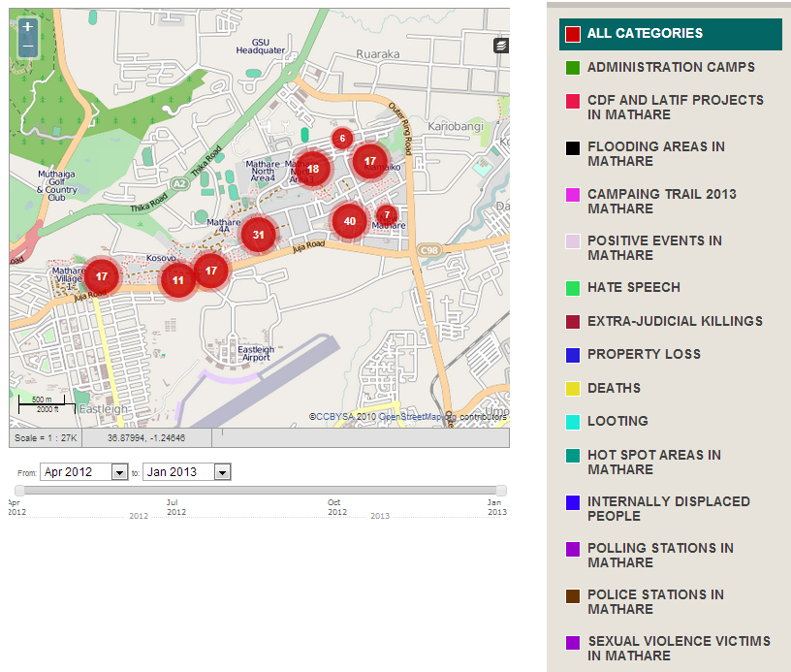Click the OpenStreetMap attribution link

(418, 417)
